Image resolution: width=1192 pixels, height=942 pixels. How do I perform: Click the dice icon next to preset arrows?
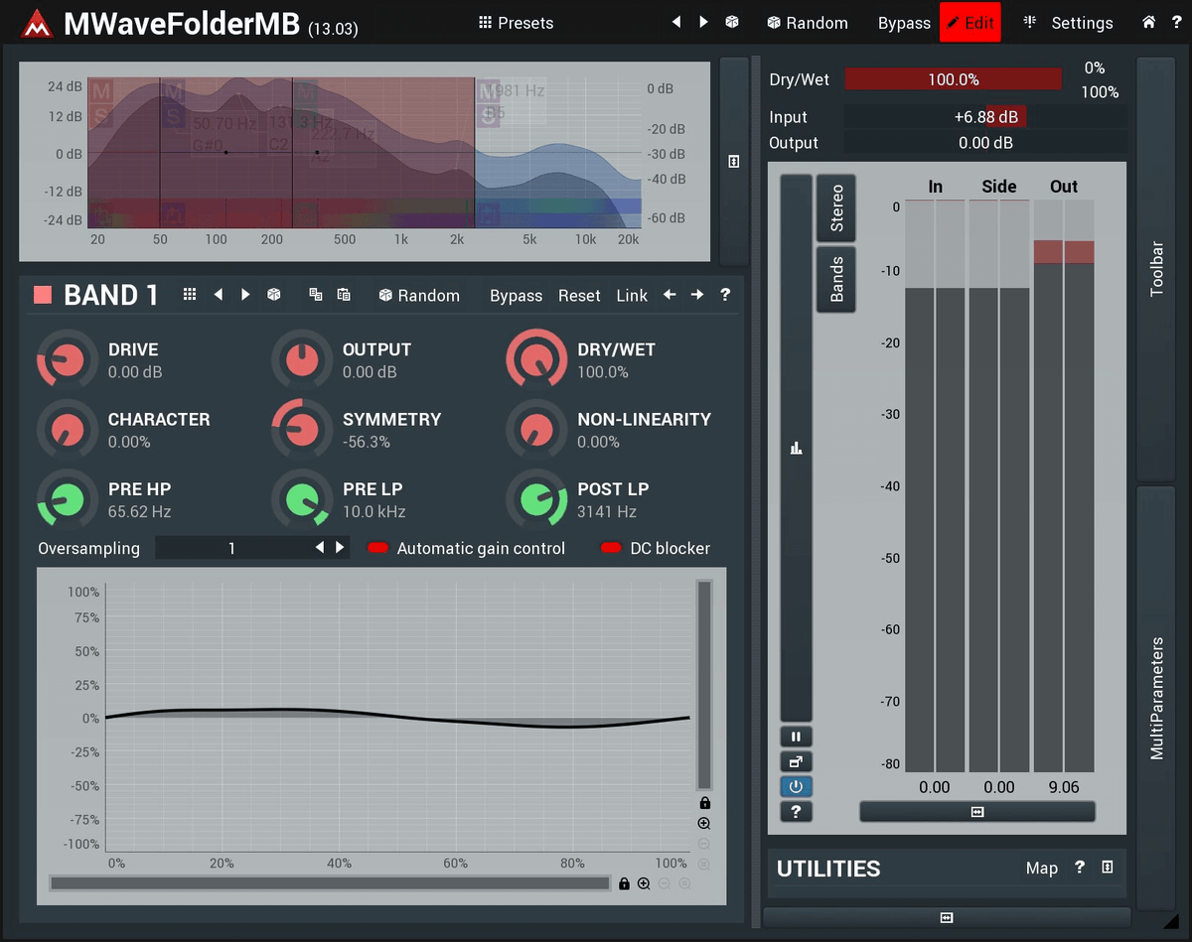[731, 22]
